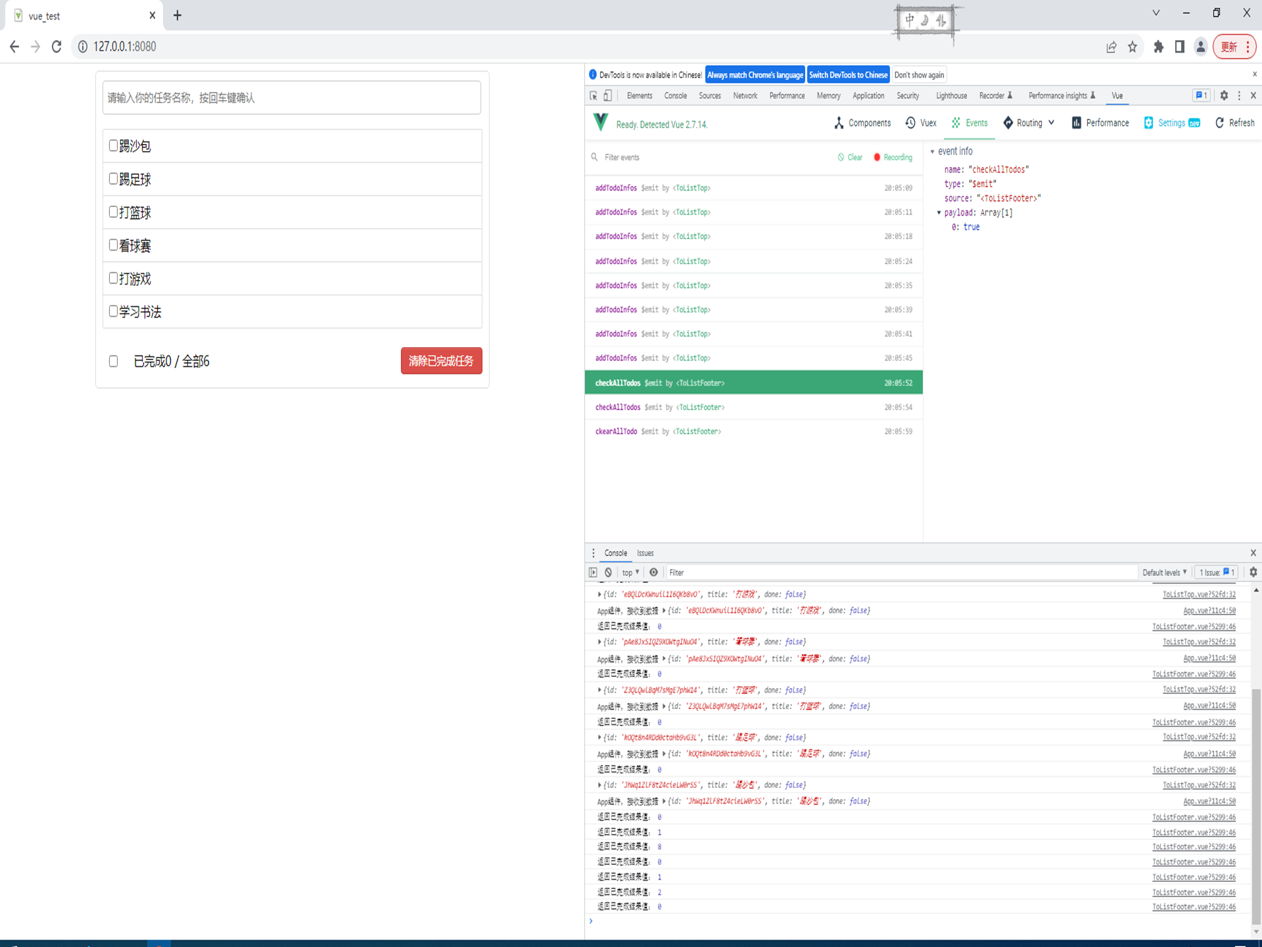Check the 踢足球 todo checkbox

113,178
